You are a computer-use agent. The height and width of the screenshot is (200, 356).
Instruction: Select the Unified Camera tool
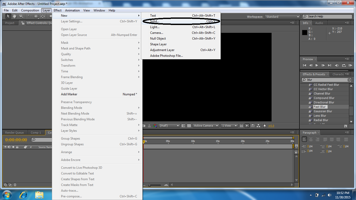36,16
